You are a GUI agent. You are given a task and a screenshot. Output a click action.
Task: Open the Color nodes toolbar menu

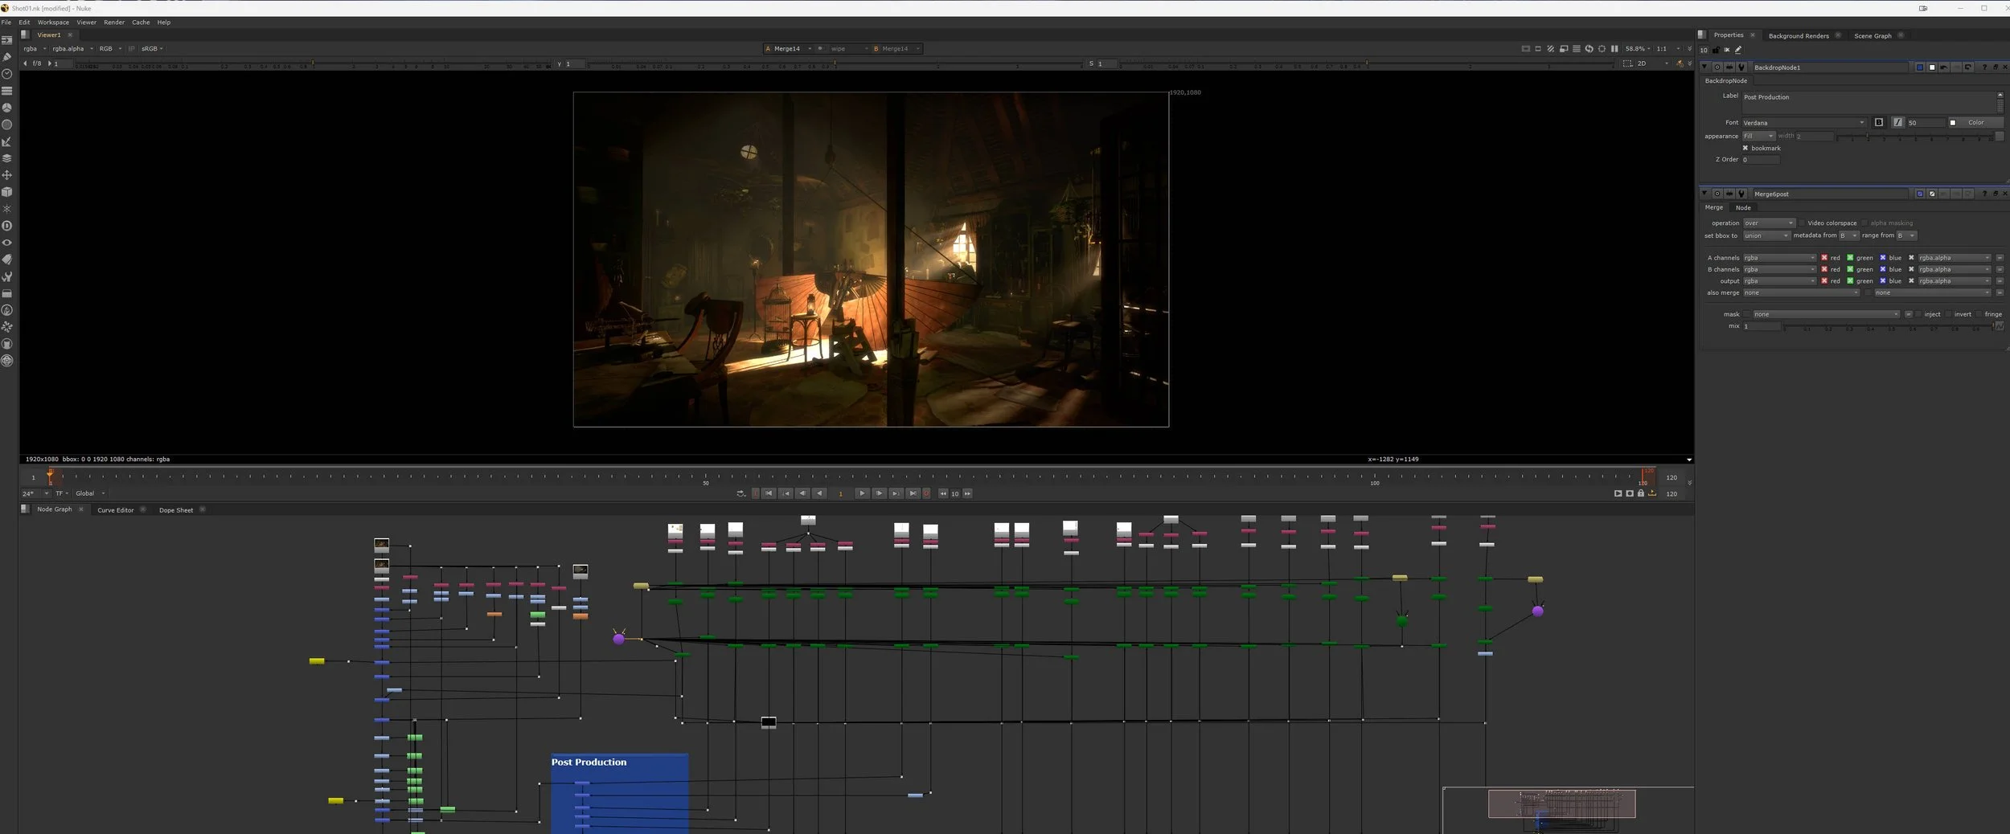[x=7, y=108]
